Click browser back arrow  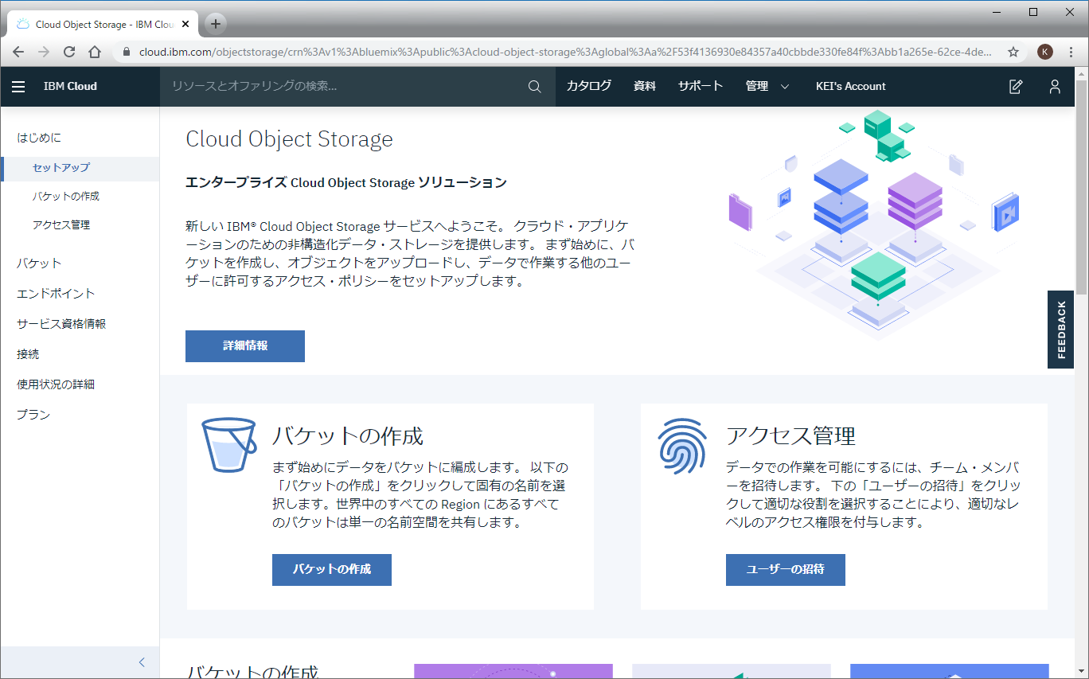pyautogui.click(x=18, y=52)
